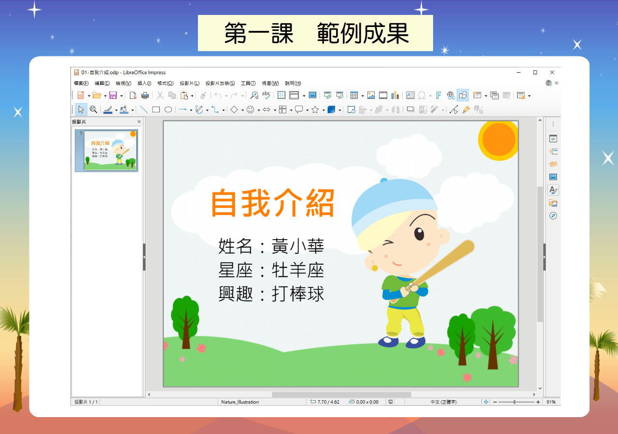Image resolution: width=618 pixels, height=434 pixels.
Task: Expand Stars and Banners dropdown arrow
Action: pyautogui.click(x=323, y=110)
